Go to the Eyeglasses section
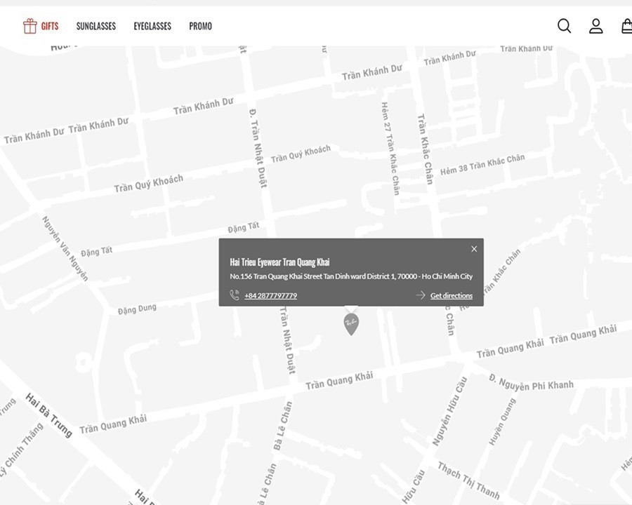This screenshot has height=505, width=632. pyautogui.click(x=152, y=26)
